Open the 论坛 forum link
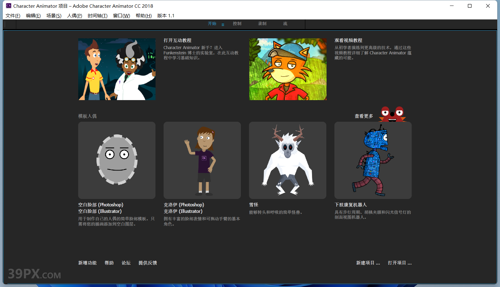500x287 pixels. 126,263
